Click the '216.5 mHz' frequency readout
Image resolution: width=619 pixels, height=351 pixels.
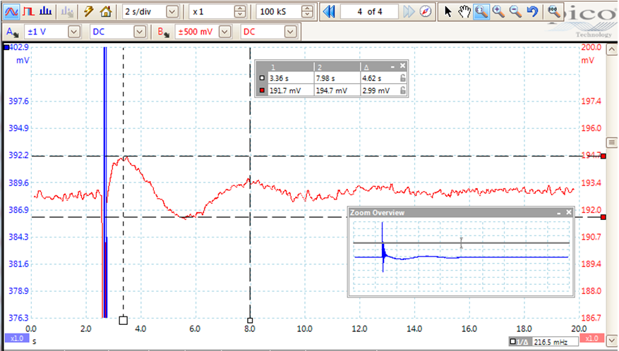(x=551, y=342)
